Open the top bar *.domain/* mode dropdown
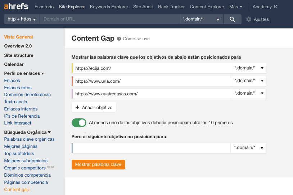 pyautogui.click(x=201, y=19)
